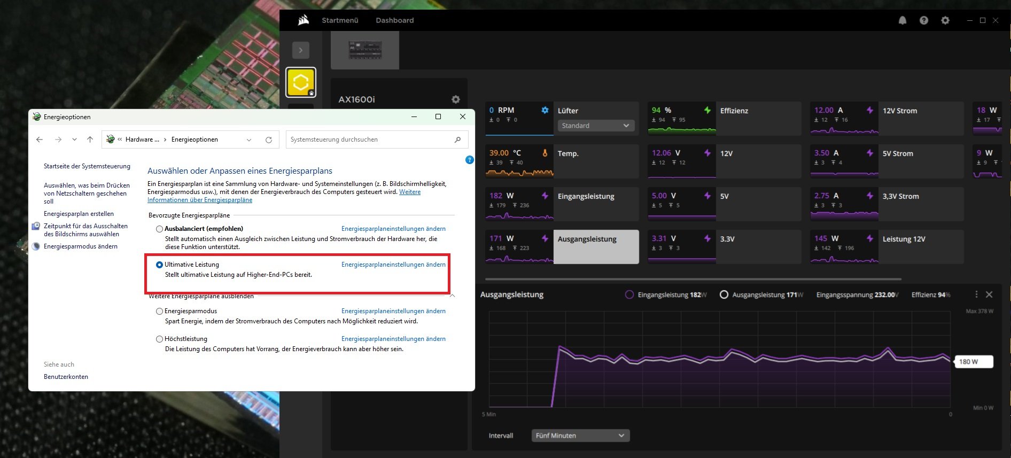Viewport: 1011px width, 458px height.
Task: Click the 3.3V voltage lightning icon
Action: (707, 238)
